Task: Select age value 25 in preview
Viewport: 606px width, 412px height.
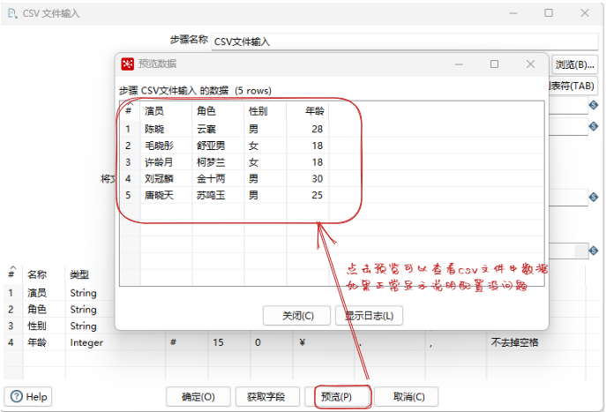Action: [x=317, y=195]
